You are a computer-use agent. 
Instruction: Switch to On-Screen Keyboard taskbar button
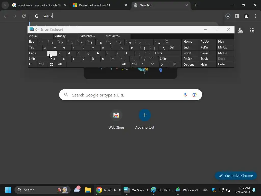point(136,190)
